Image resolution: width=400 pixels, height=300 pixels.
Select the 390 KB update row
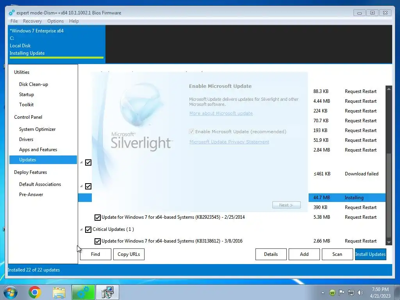[232, 207]
